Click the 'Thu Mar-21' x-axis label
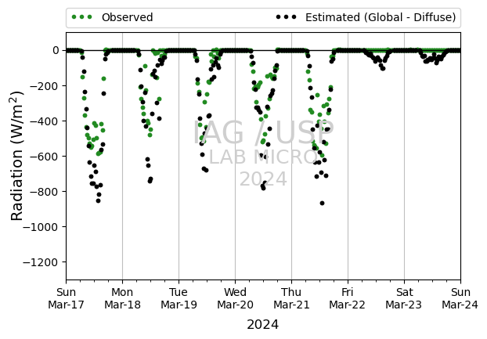 point(291,298)
